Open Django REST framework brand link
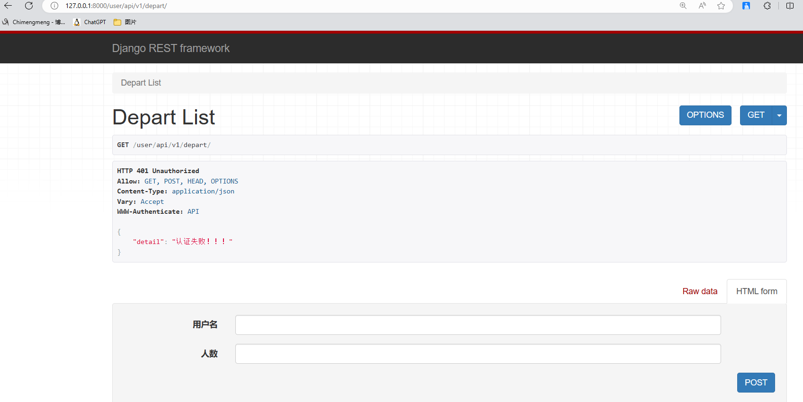 point(170,48)
